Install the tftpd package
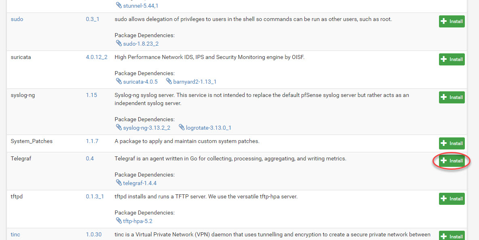 [x=452, y=199]
